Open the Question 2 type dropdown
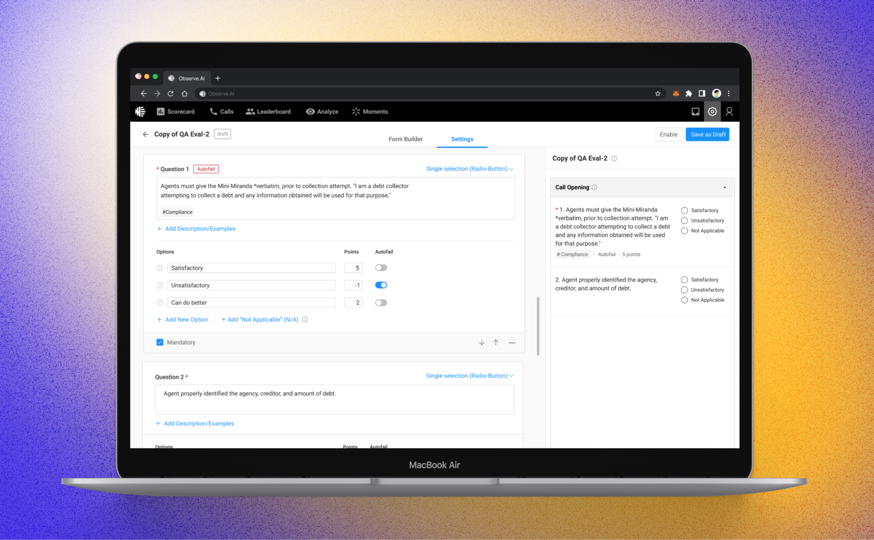 click(x=470, y=376)
